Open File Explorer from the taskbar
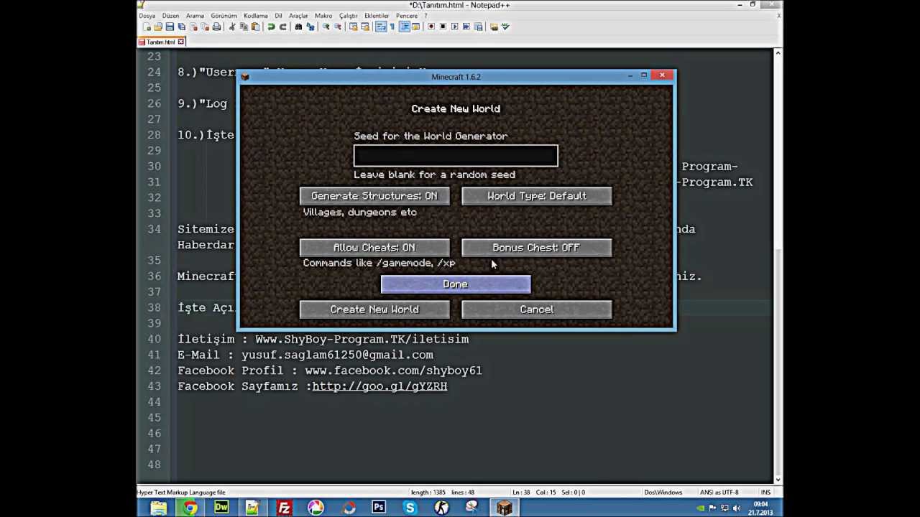This screenshot has width=920, height=517. (159, 508)
